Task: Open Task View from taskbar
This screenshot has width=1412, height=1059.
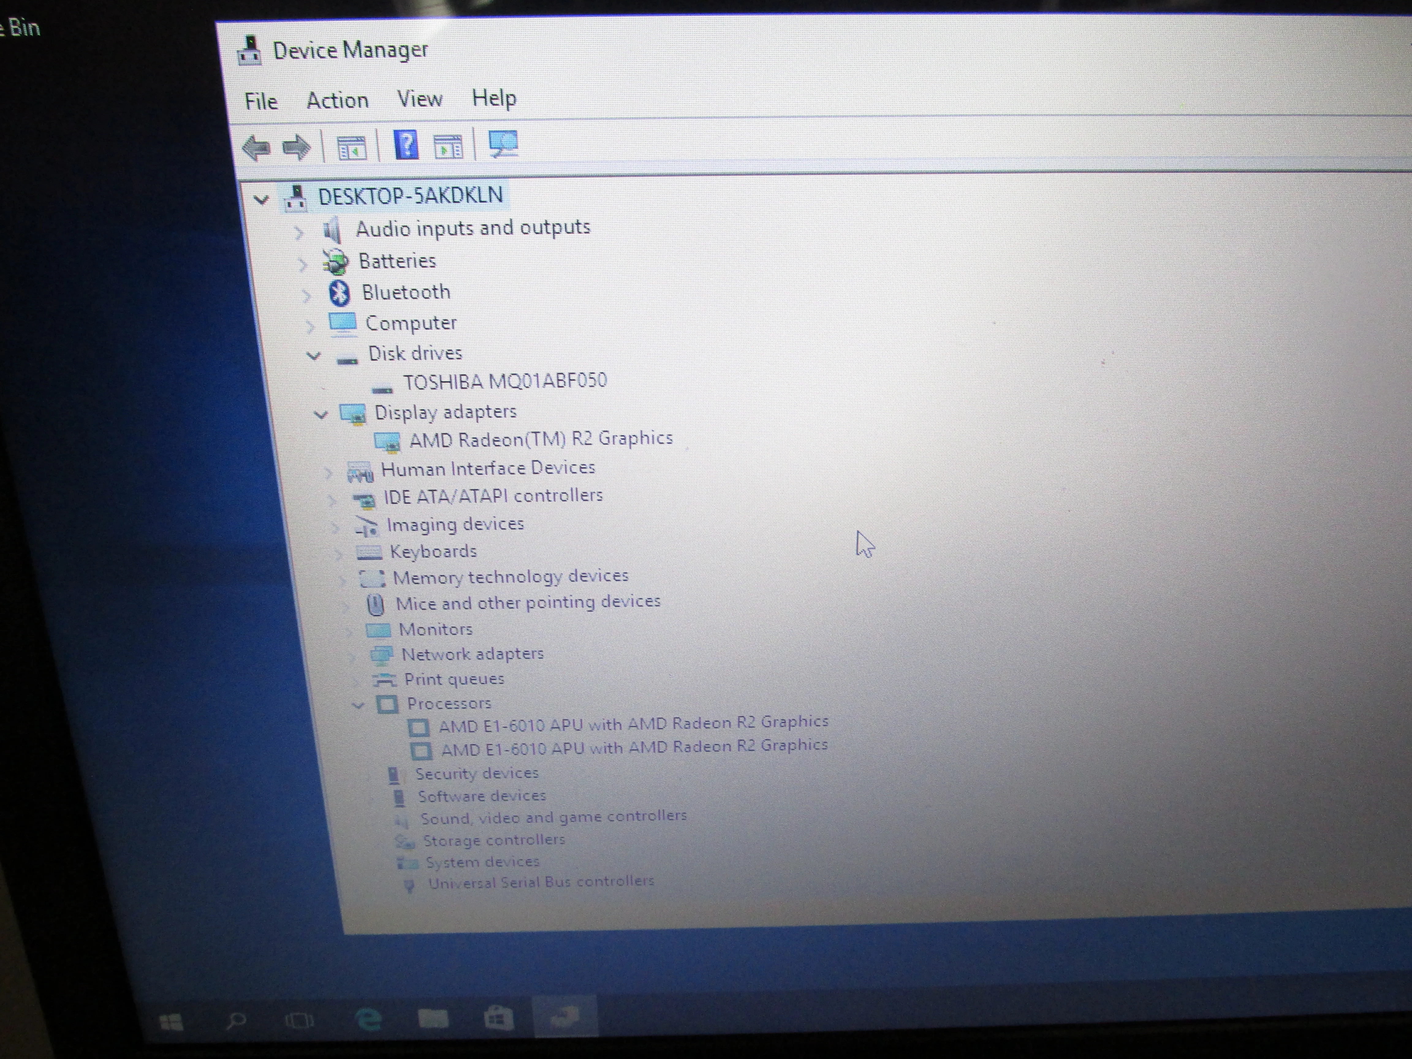Action: point(299,1020)
